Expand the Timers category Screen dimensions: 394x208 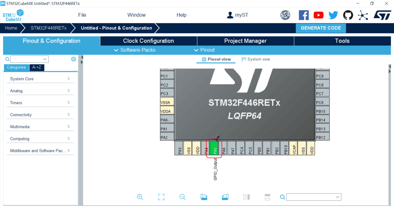(40, 103)
